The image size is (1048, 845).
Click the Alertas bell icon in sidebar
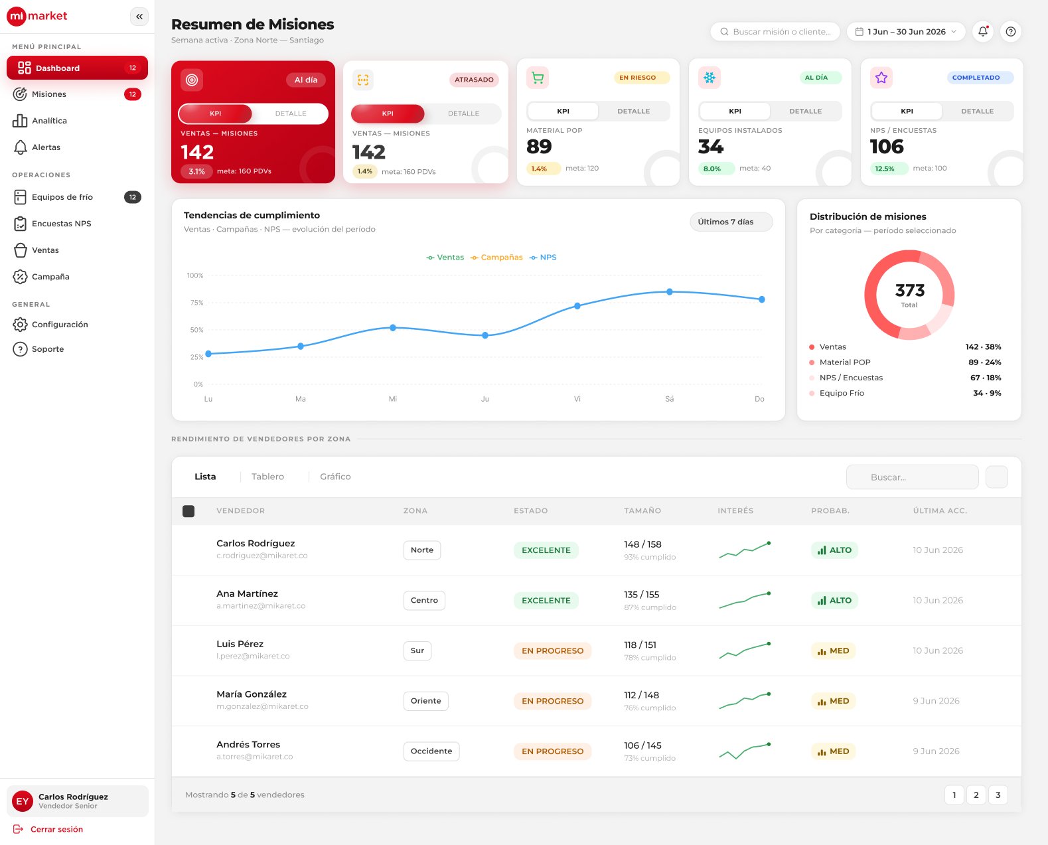click(x=20, y=147)
